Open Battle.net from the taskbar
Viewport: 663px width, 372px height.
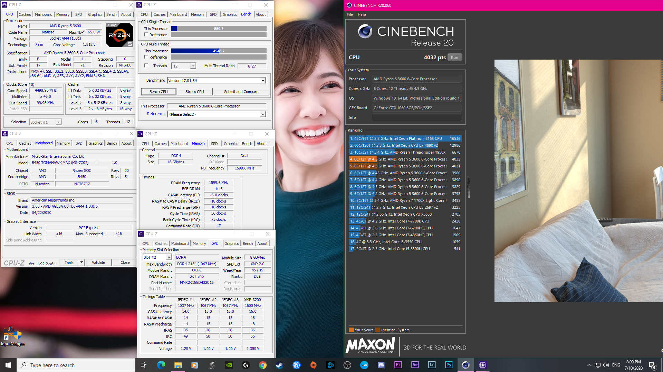pos(330,365)
